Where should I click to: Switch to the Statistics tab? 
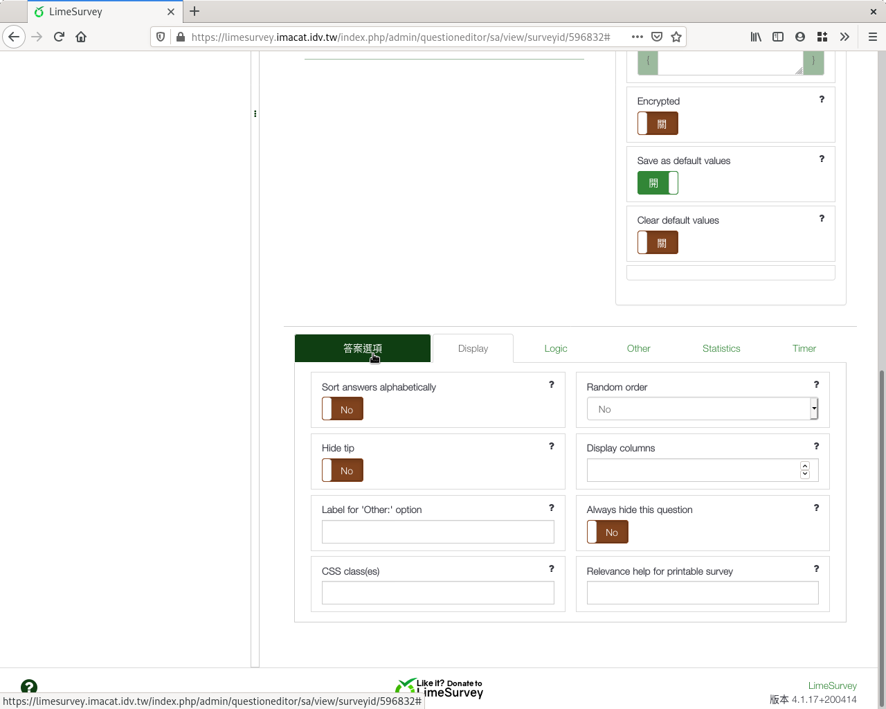pos(721,348)
